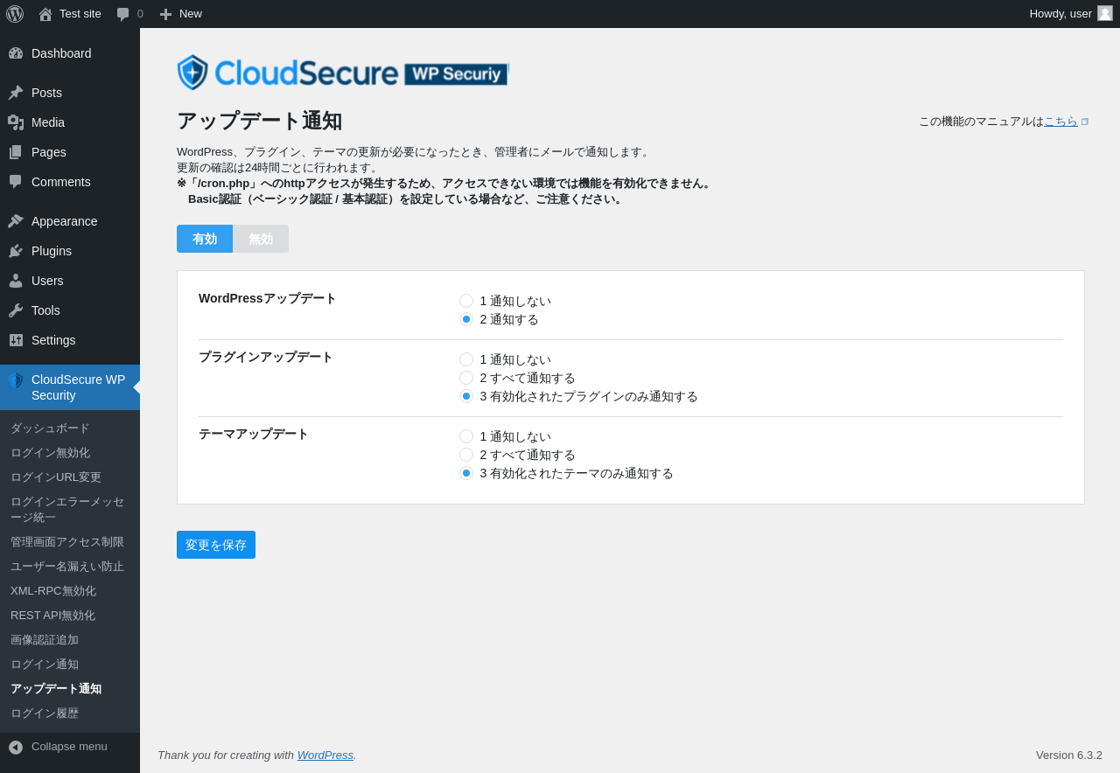
Task: Open 管理画面アクセス制限 submenu item
Action: (x=70, y=542)
